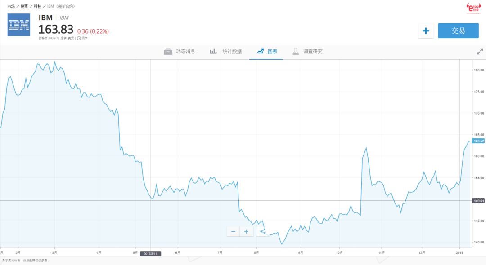Click the 140.00 axis value
Image resolution: width=486 pixels, height=265 pixels.
click(479, 243)
